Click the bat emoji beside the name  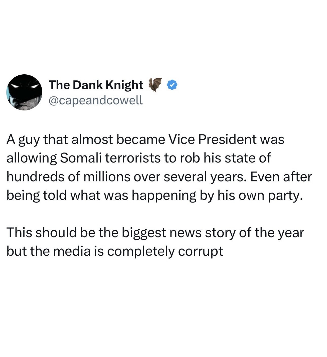(155, 84)
